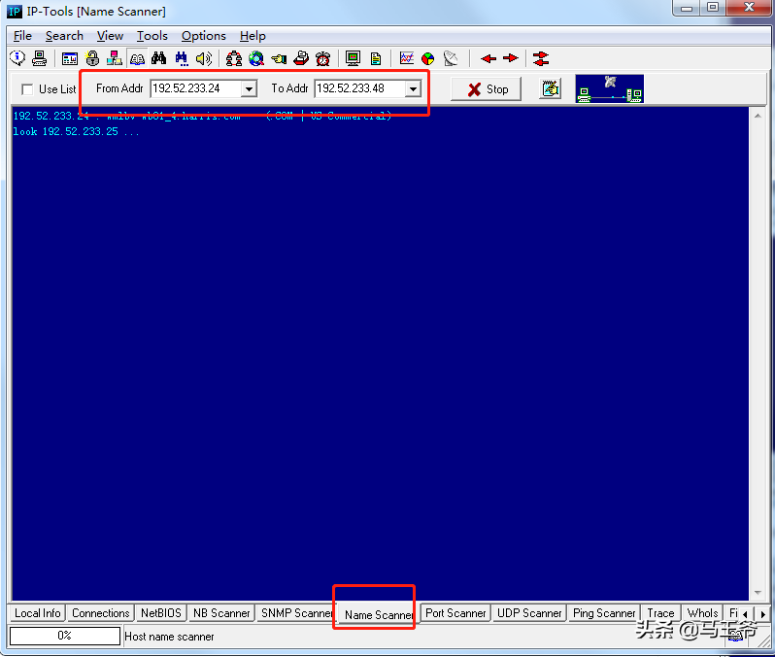Click the red left arrow icon
Viewport: 775px width, 657px height.
[x=489, y=59]
